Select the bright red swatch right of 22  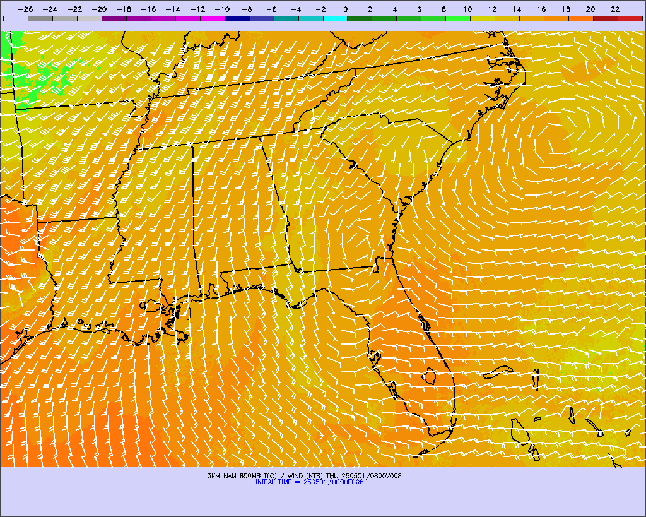pyautogui.click(x=630, y=18)
